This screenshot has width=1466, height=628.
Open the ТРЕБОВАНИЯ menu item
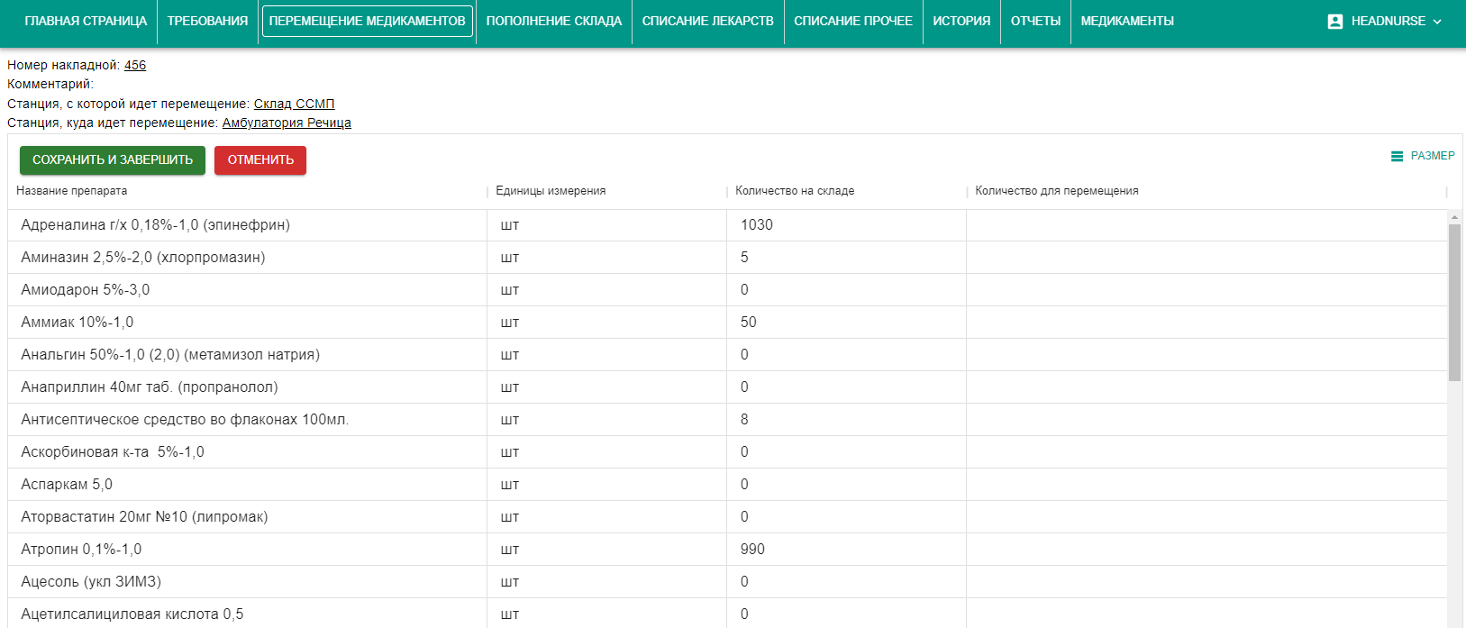click(207, 21)
